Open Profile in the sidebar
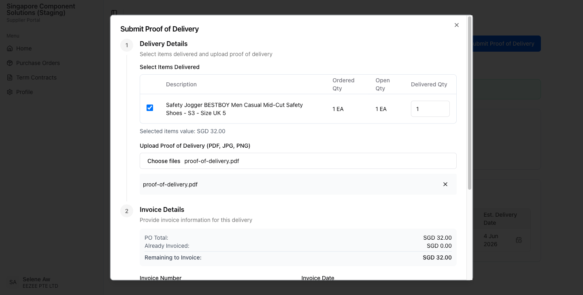This screenshot has height=295, width=583. (51, 92)
